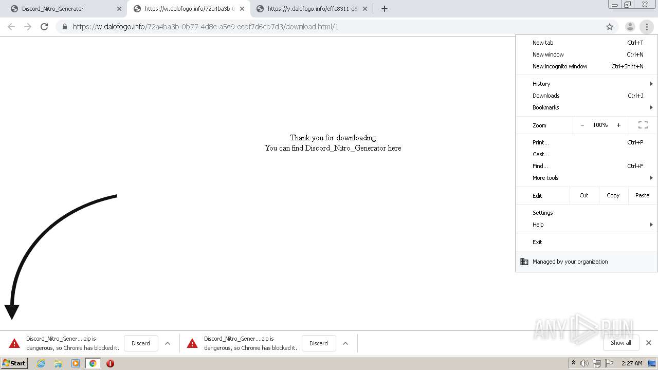This screenshot has height=370, width=658.
Task: View site info via padlock icon
Action: (64, 27)
